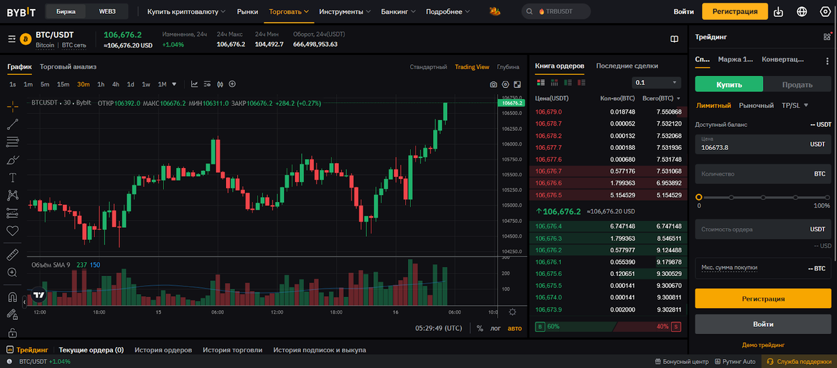Open chart time axis settings gear
The height and width of the screenshot is (368, 837).
click(513, 312)
